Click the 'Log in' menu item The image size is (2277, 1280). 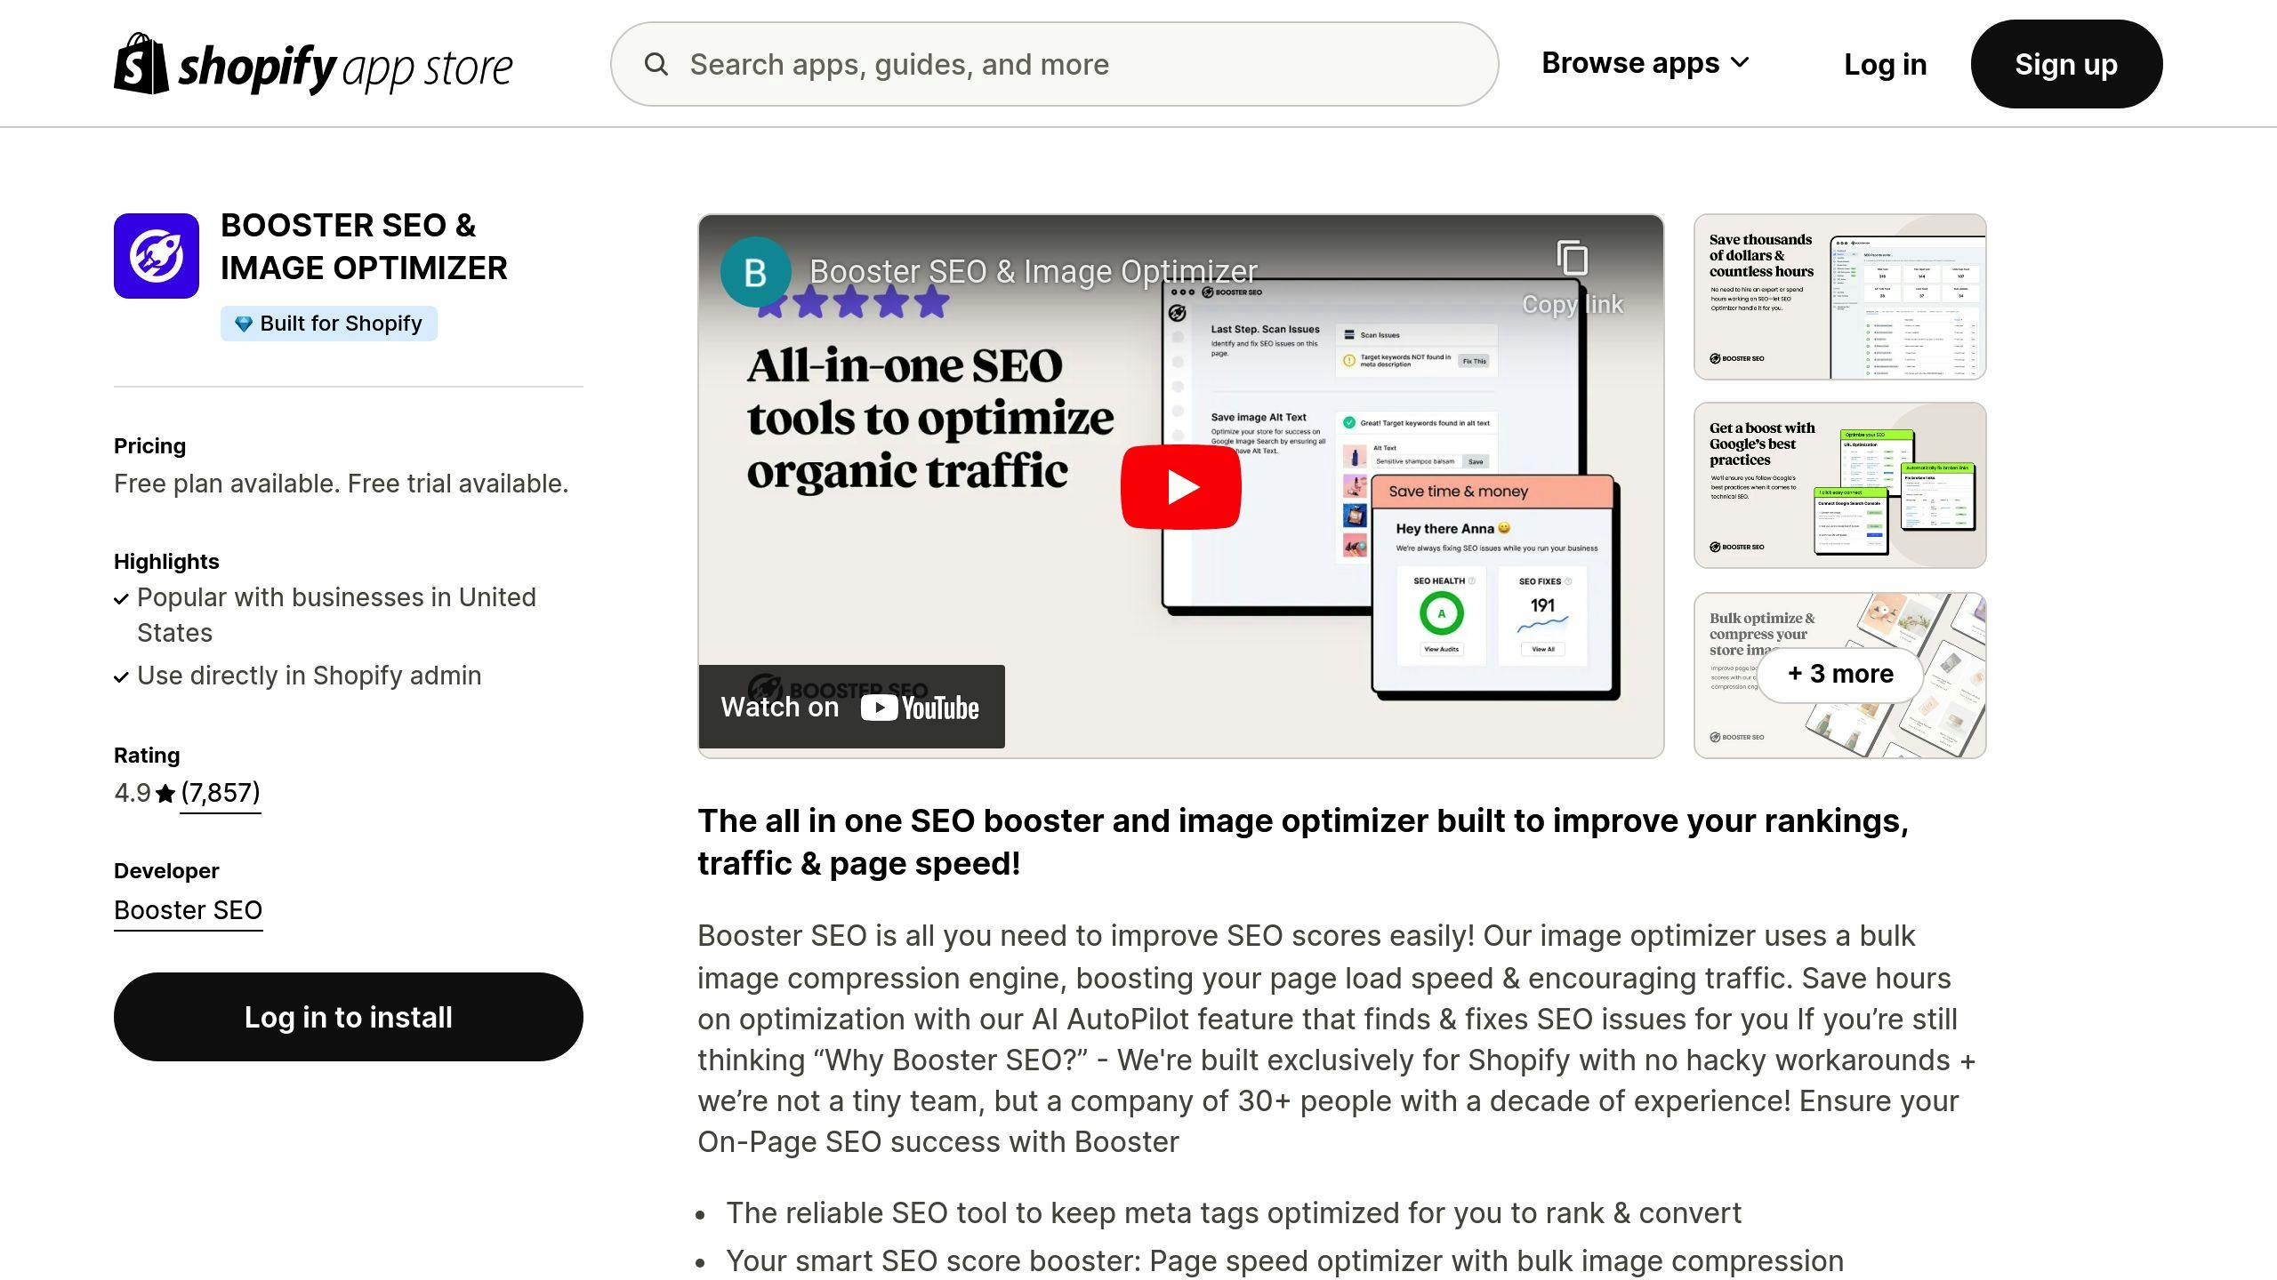[x=1885, y=64]
